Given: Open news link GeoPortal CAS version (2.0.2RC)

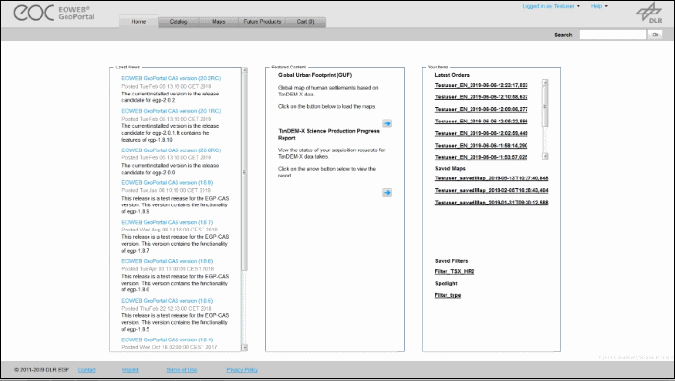Looking at the screenshot, I should (171, 78).
